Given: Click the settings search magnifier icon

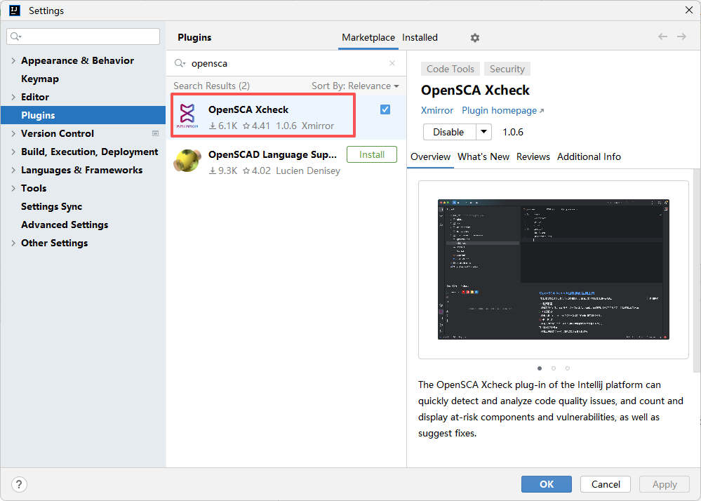Looking at the screenshot, I should [x=15, y=36].
